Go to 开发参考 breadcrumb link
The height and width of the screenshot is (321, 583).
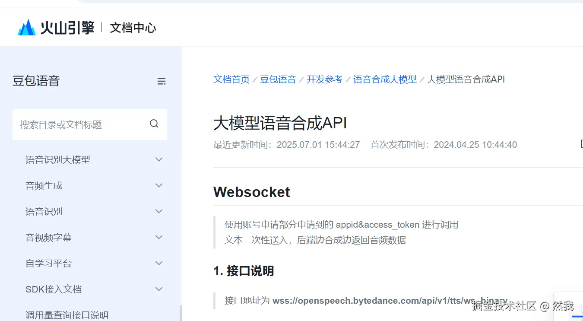pos(325,79)
